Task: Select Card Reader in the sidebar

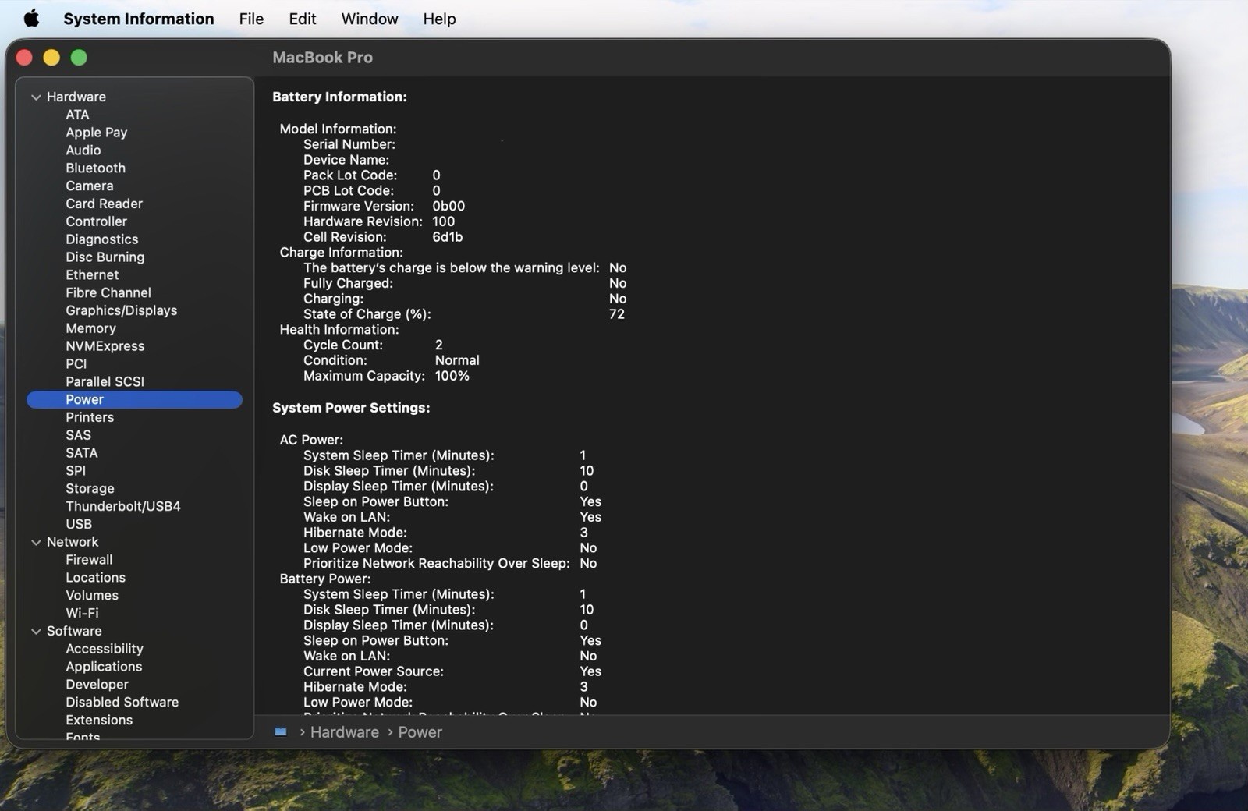Action: tap(105, 204)
